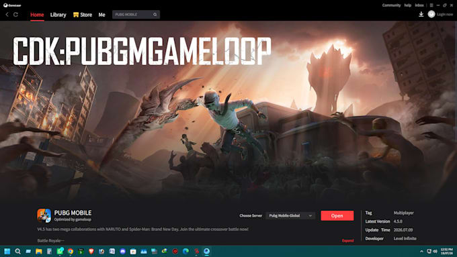
Task: Open File Explorer from taskbar
Action: point(39,251)
